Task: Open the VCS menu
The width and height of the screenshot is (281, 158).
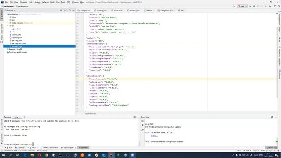Action: (68, 2)
